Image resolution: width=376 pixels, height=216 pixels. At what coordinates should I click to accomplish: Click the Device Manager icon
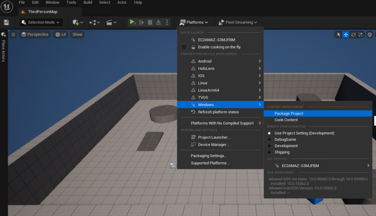coord(193,145)
